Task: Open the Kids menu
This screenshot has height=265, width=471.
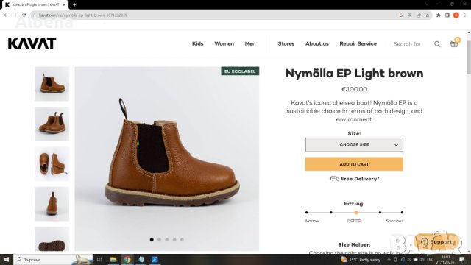Action: point(198,44)
